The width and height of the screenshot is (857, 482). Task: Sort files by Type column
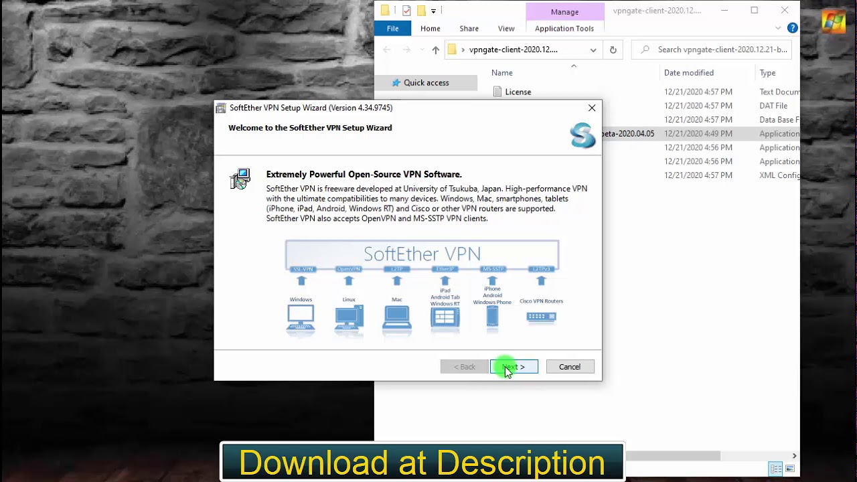[x=767, y=73]
